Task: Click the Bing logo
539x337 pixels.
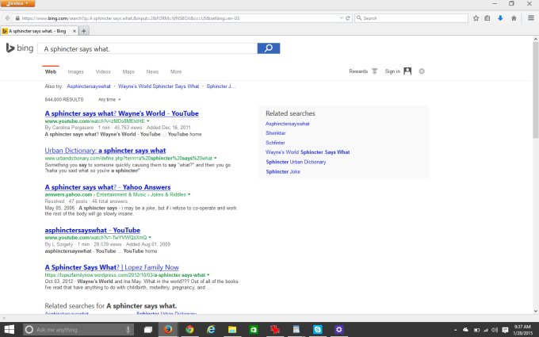Action: tap(20, 48)
